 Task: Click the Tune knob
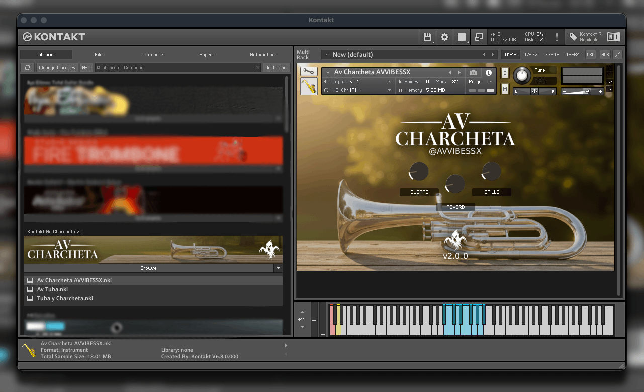[523, 75]
